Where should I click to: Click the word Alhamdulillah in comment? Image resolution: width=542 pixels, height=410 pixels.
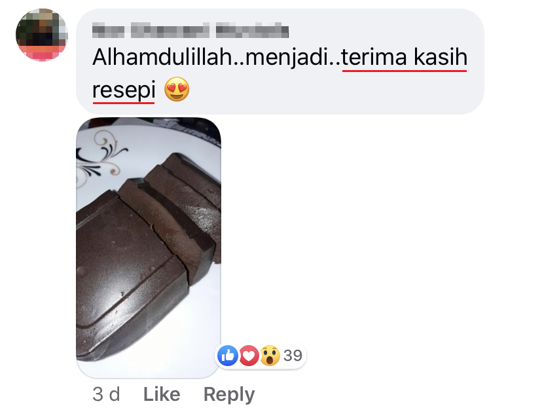point(162,57)
